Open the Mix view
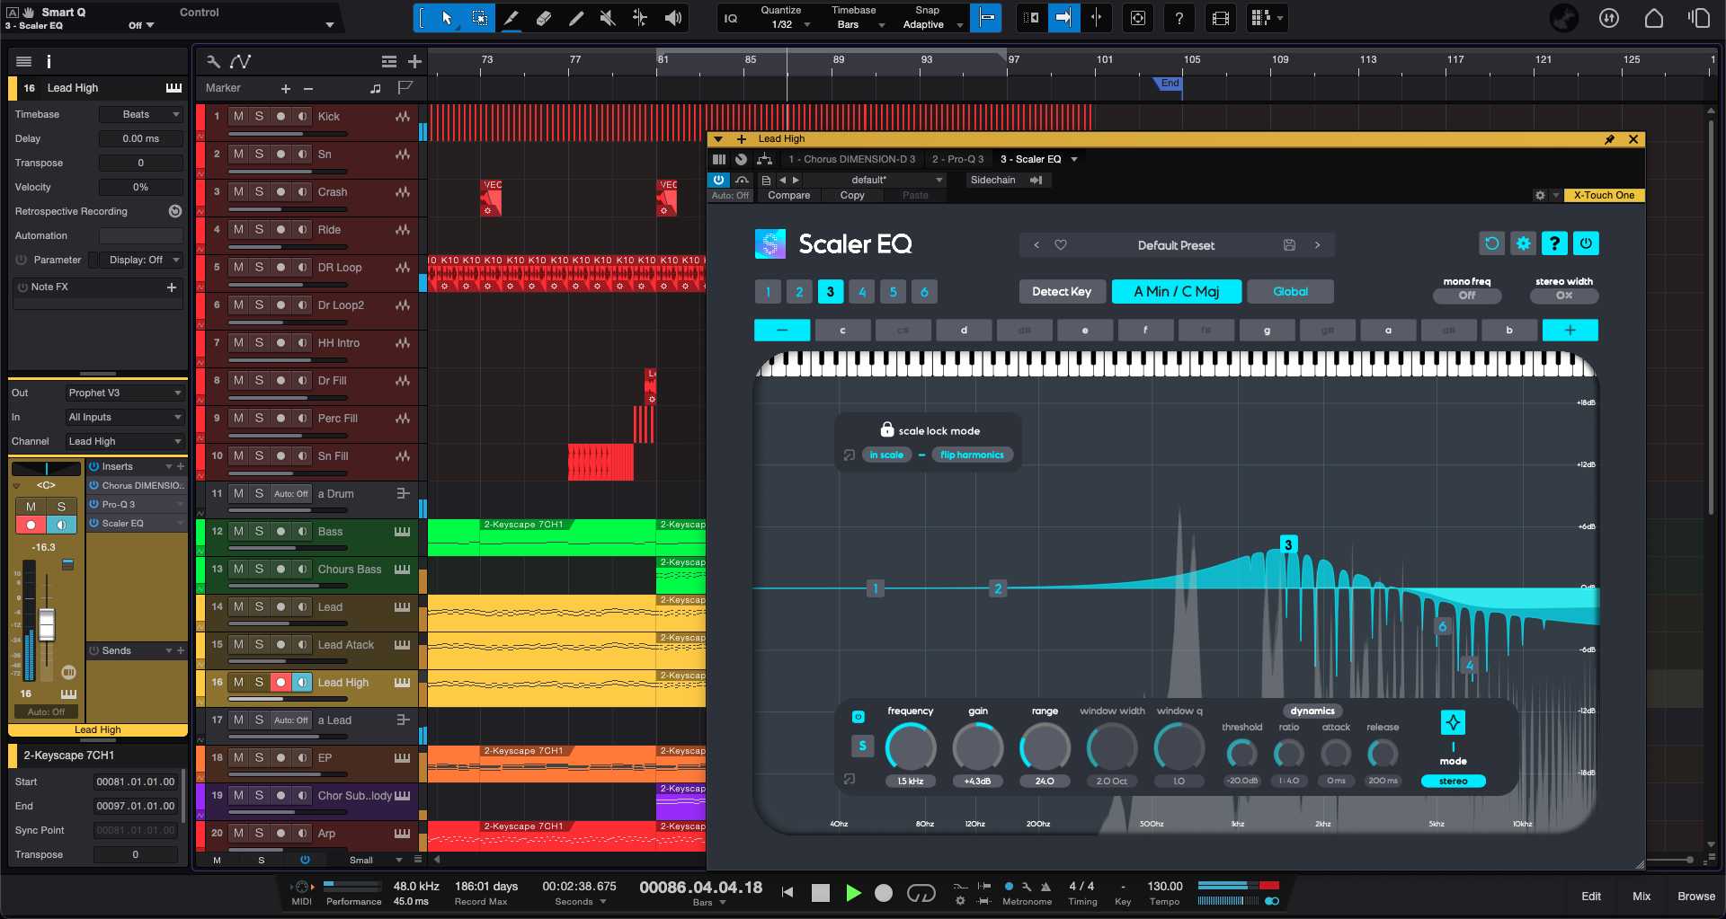1726x919 pixels. pos(1641,896)
